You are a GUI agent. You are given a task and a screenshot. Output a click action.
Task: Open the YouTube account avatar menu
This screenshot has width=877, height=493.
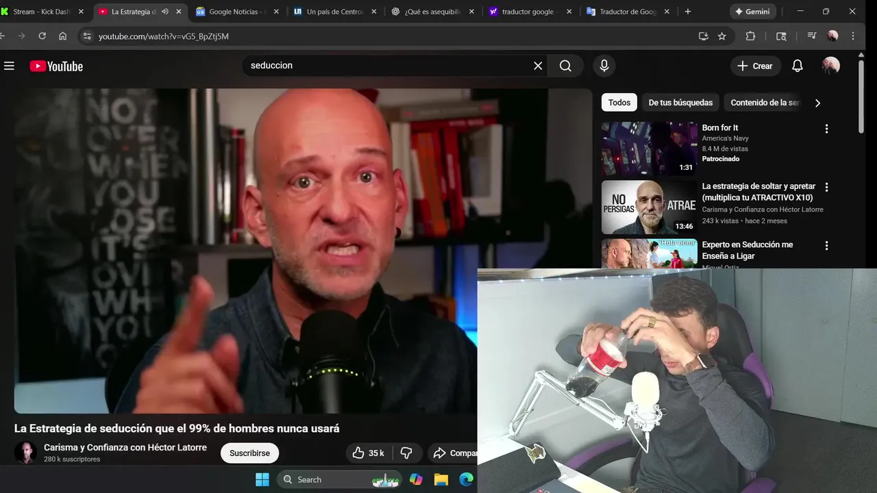click(x=830, y=66)
